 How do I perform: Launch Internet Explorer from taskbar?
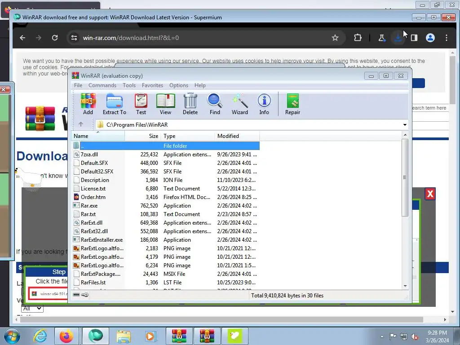click(40, 336)
